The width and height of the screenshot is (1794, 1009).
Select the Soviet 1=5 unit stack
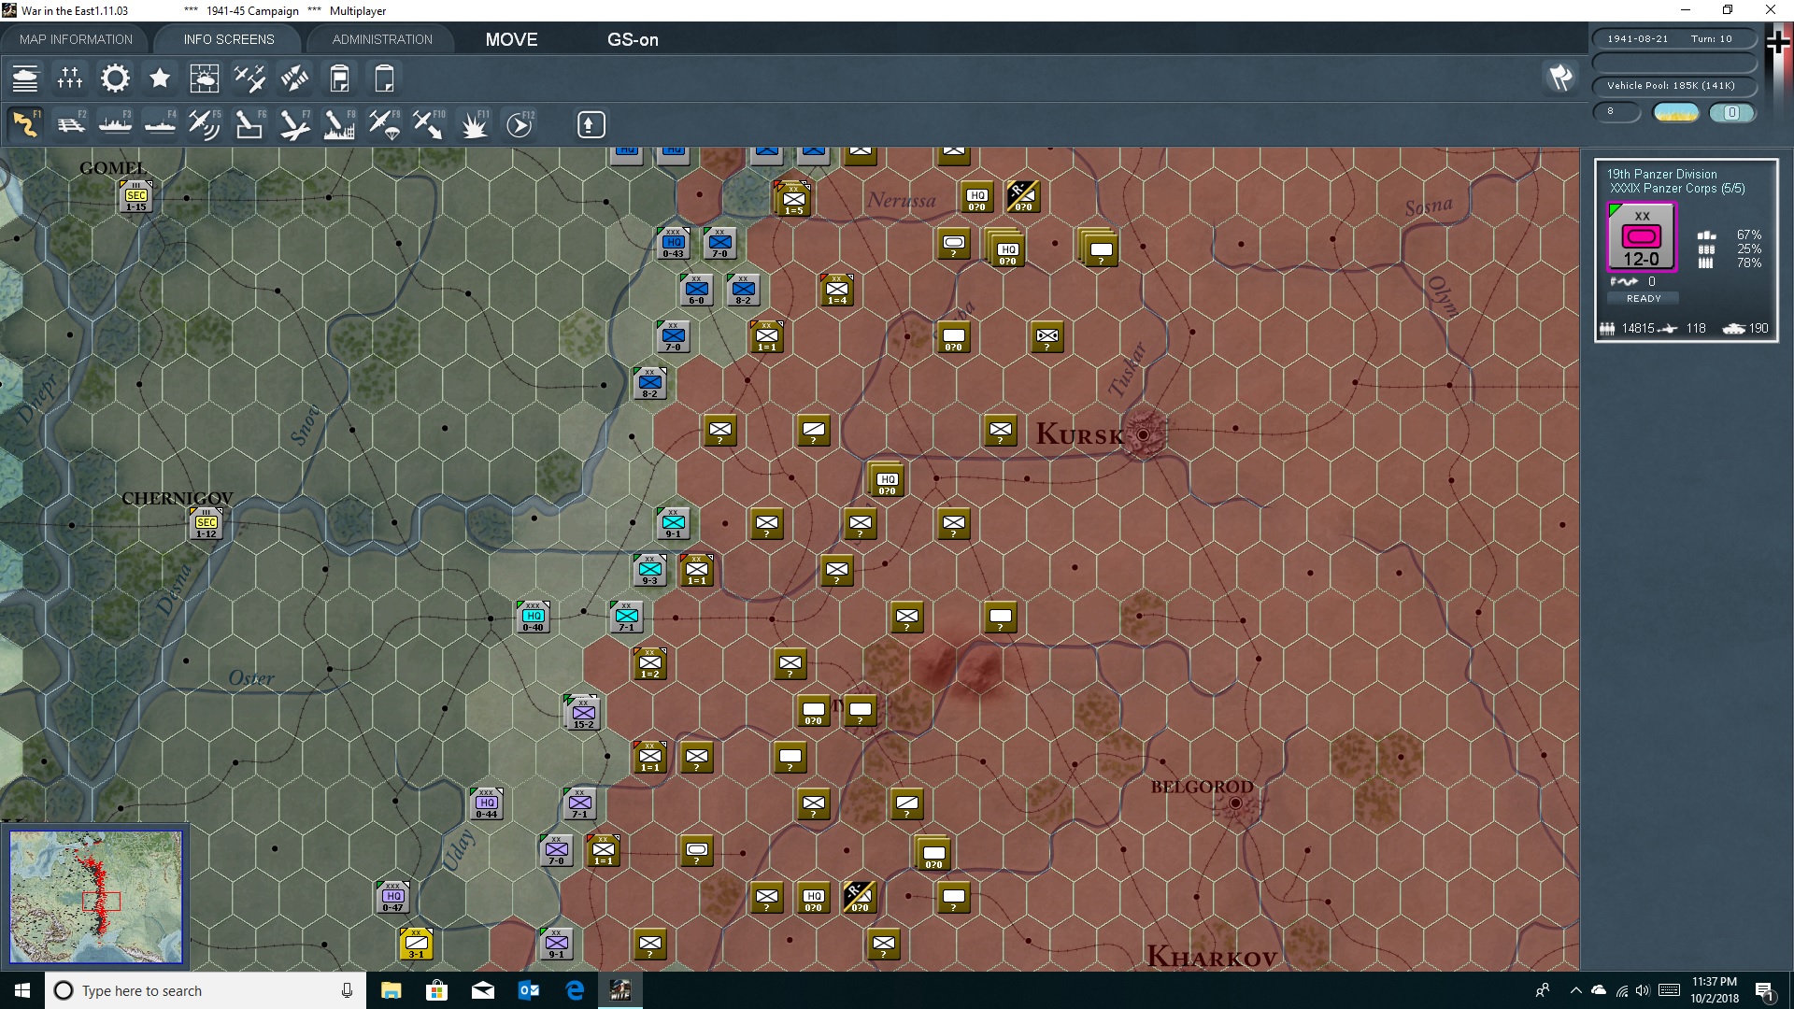pyautogui.click(x=793, y=198)
